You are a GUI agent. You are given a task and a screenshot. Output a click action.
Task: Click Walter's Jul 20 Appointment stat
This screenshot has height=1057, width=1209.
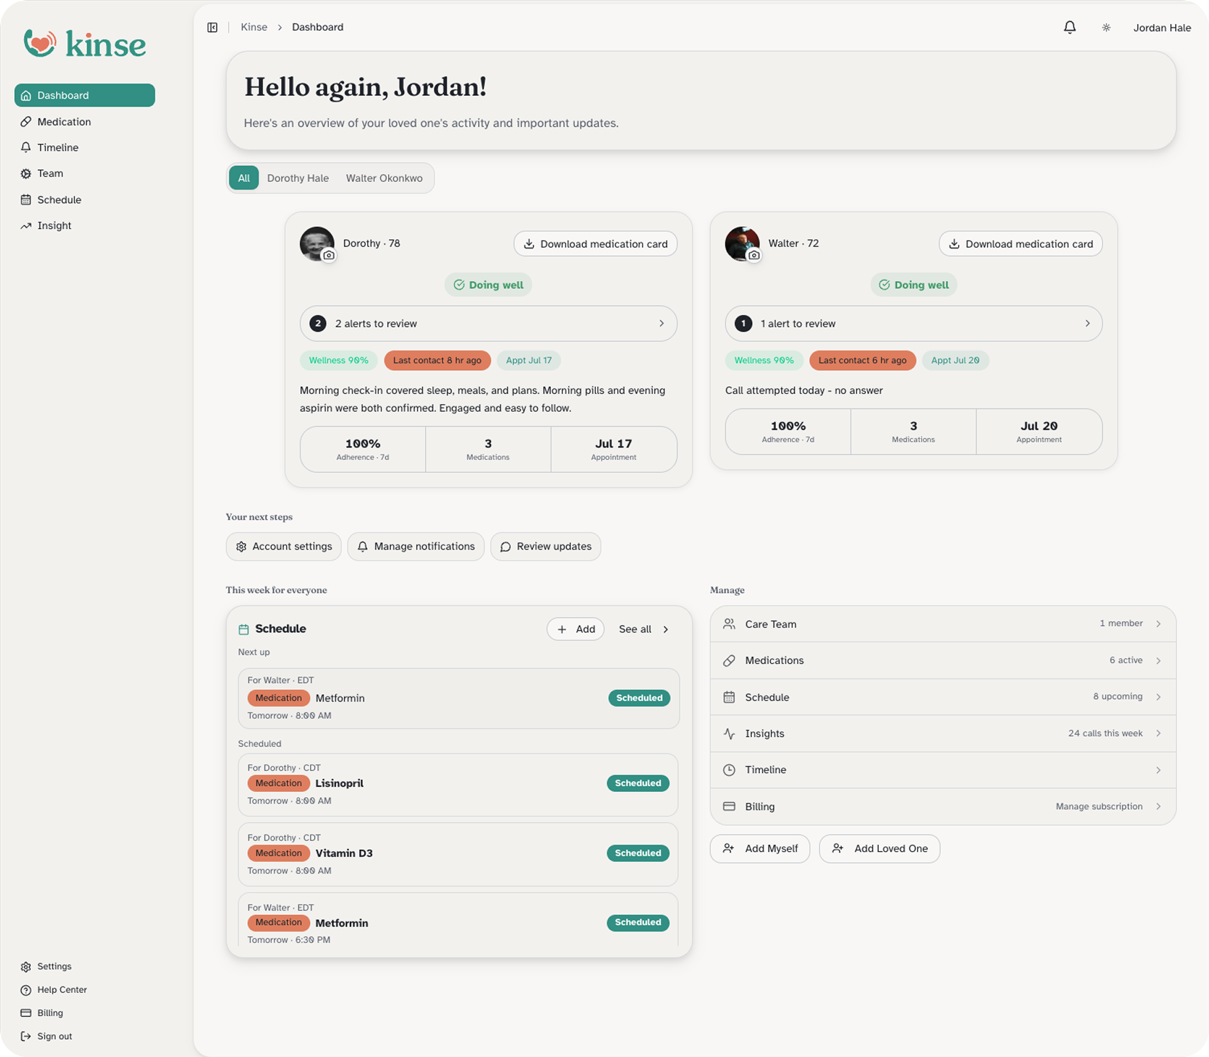pos(1039,432)
